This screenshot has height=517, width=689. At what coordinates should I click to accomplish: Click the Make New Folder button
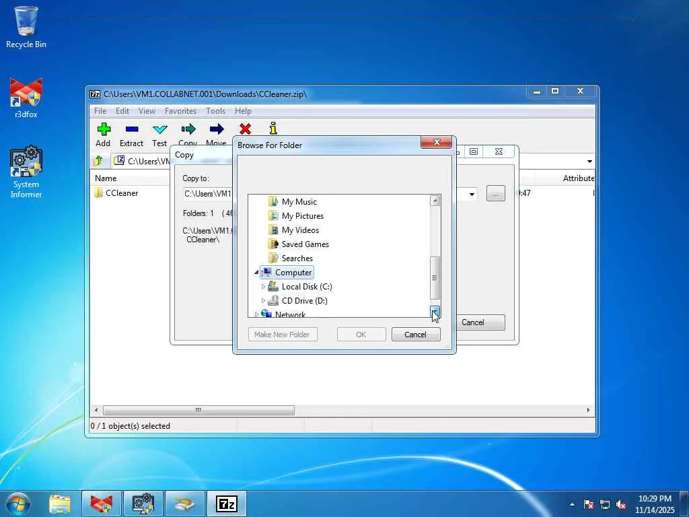[283, 335]
